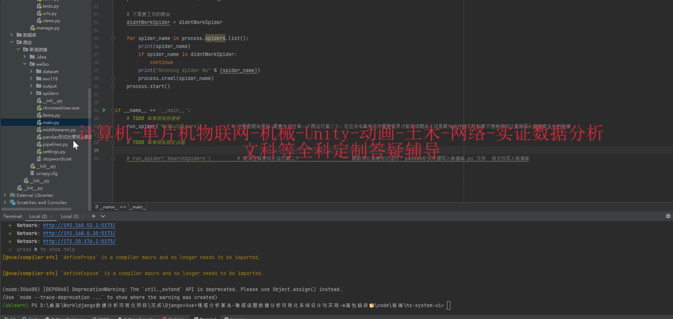Expand the dataset folder
The height and width of the screenshot is (319, 673).
tap(31, 71)
